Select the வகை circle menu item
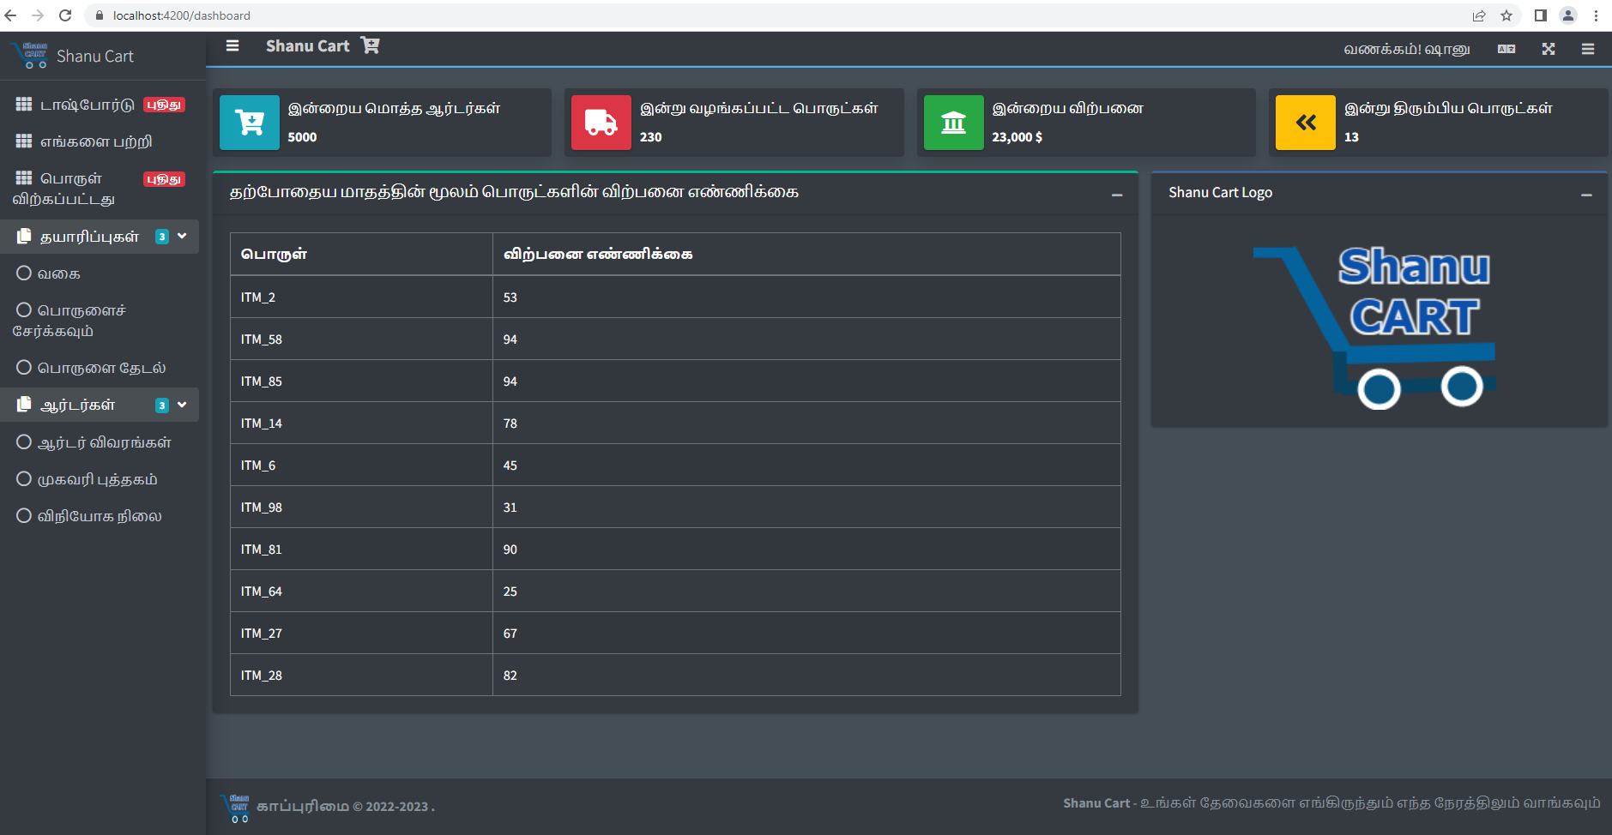1612x835 pixels. pos(100,273)
